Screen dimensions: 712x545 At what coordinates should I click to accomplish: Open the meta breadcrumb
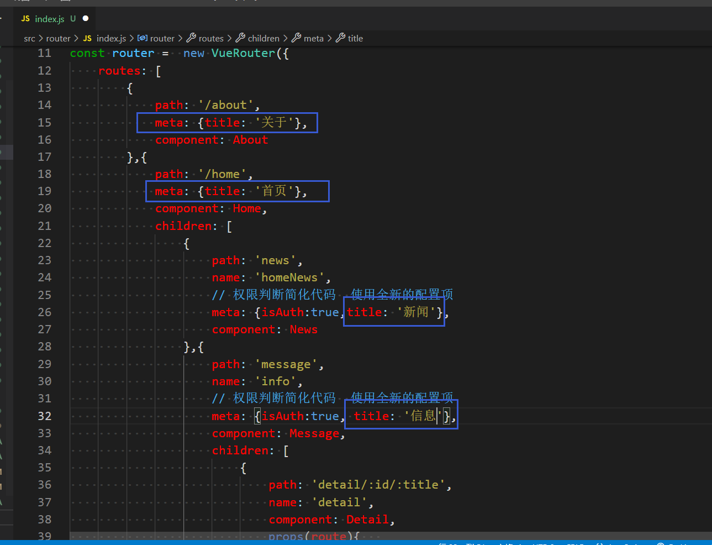pos(313,38)
